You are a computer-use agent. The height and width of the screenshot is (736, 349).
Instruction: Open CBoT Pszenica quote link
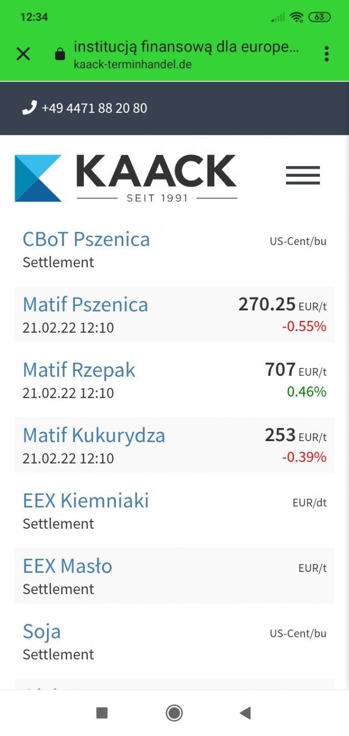(x=86, y=239)
